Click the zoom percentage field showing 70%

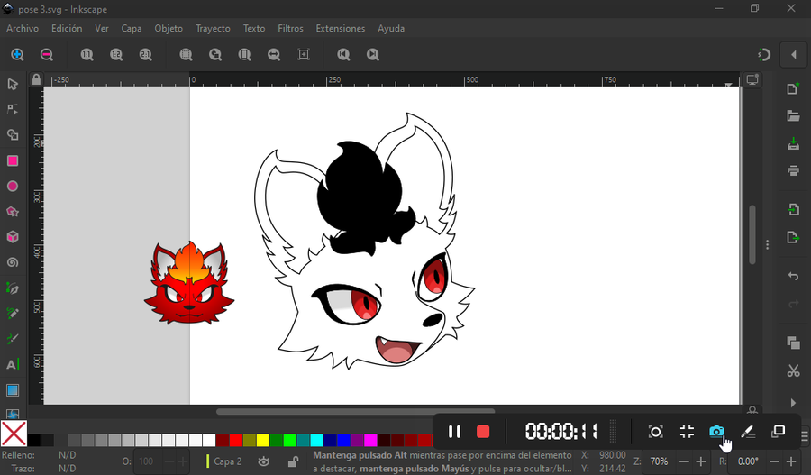tap(659, 461)
